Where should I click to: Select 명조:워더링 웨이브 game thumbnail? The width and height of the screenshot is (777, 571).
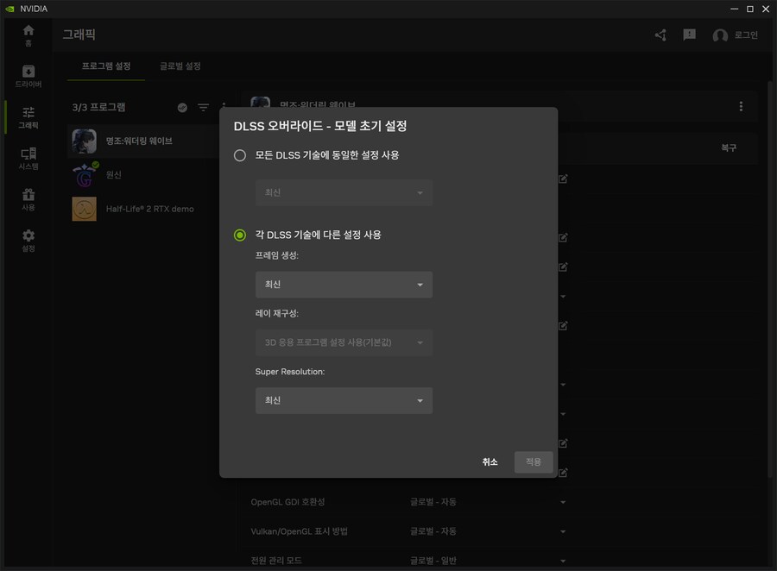pos(85,141)
